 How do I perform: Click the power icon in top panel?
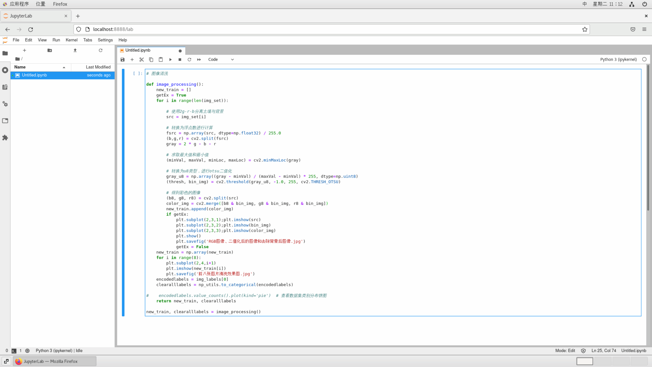645,4
